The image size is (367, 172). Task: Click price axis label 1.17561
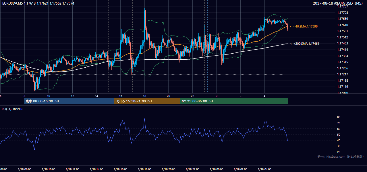tap(342, 31)
